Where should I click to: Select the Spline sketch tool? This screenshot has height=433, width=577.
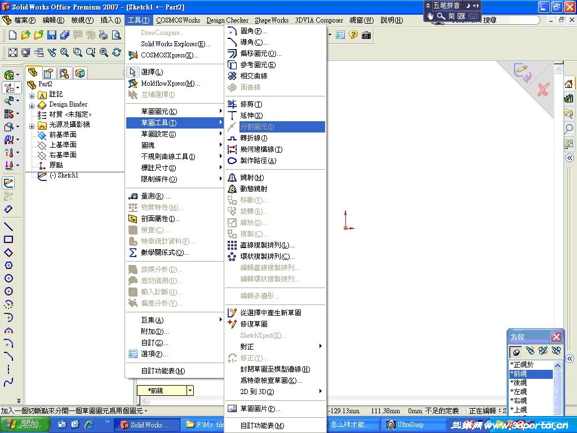click(8, 382)
